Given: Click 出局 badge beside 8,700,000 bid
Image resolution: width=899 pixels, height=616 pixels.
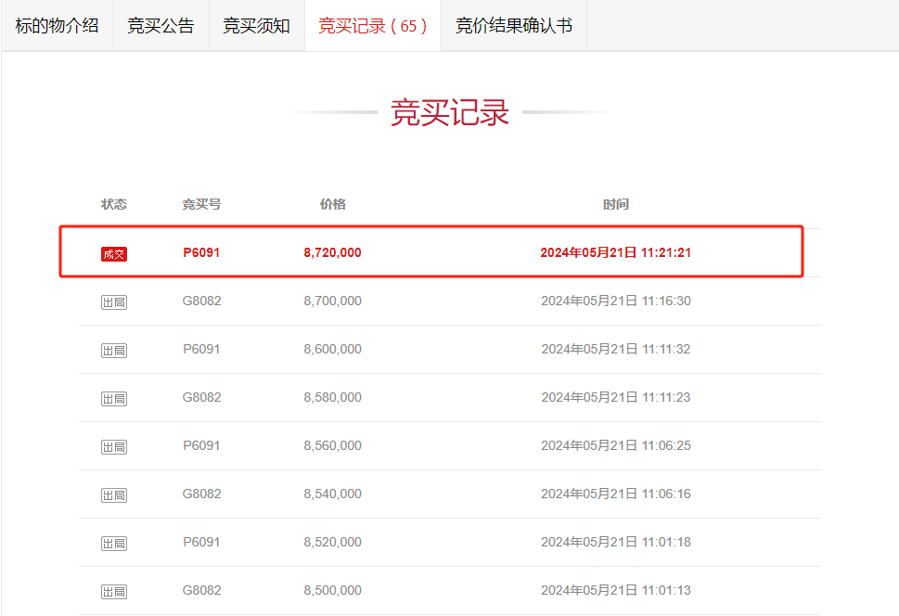Looking at the screenshot, I should [114, 302].
